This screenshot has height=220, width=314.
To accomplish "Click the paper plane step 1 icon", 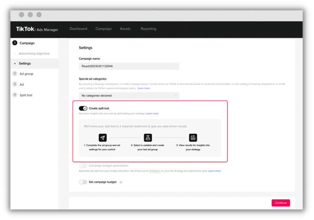I will [103, 137].
